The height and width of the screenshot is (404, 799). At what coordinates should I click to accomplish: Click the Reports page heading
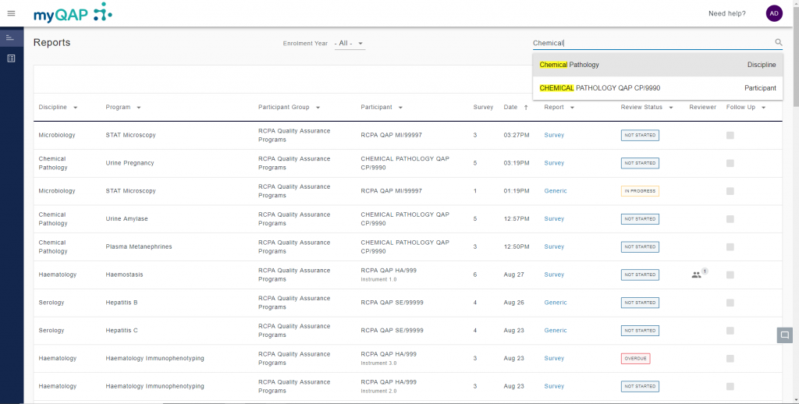click(52, 43)
